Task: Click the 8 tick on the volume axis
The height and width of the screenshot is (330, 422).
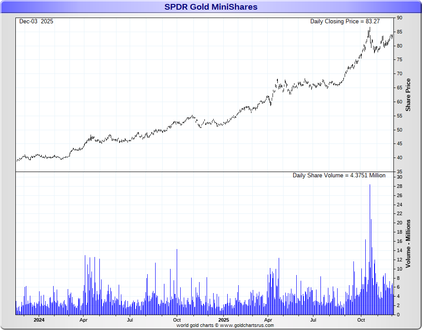Action: tap(398, 278)
